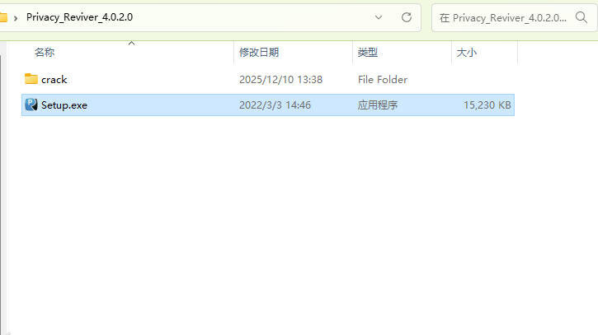Select the Setup.exe application icon
This screenshot has width=598, height=335.
click(x=31, y=105)
